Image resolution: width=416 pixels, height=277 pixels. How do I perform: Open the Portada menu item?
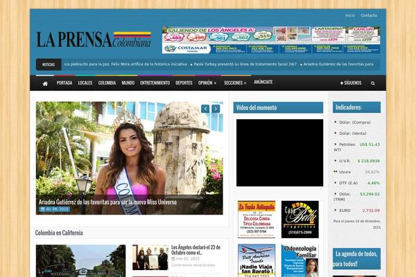coord(64,83)
